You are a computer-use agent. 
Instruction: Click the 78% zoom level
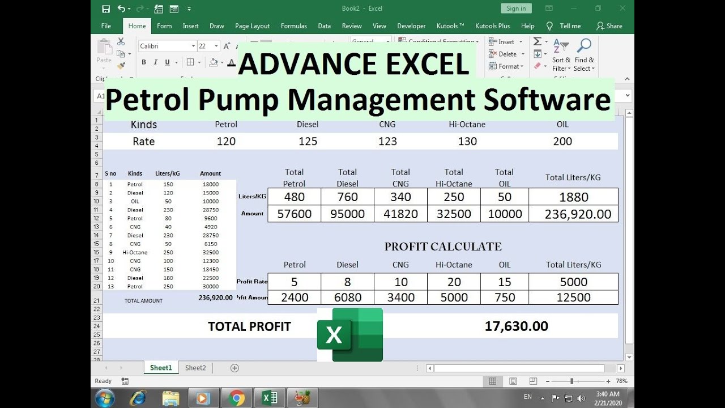(621, 381)
